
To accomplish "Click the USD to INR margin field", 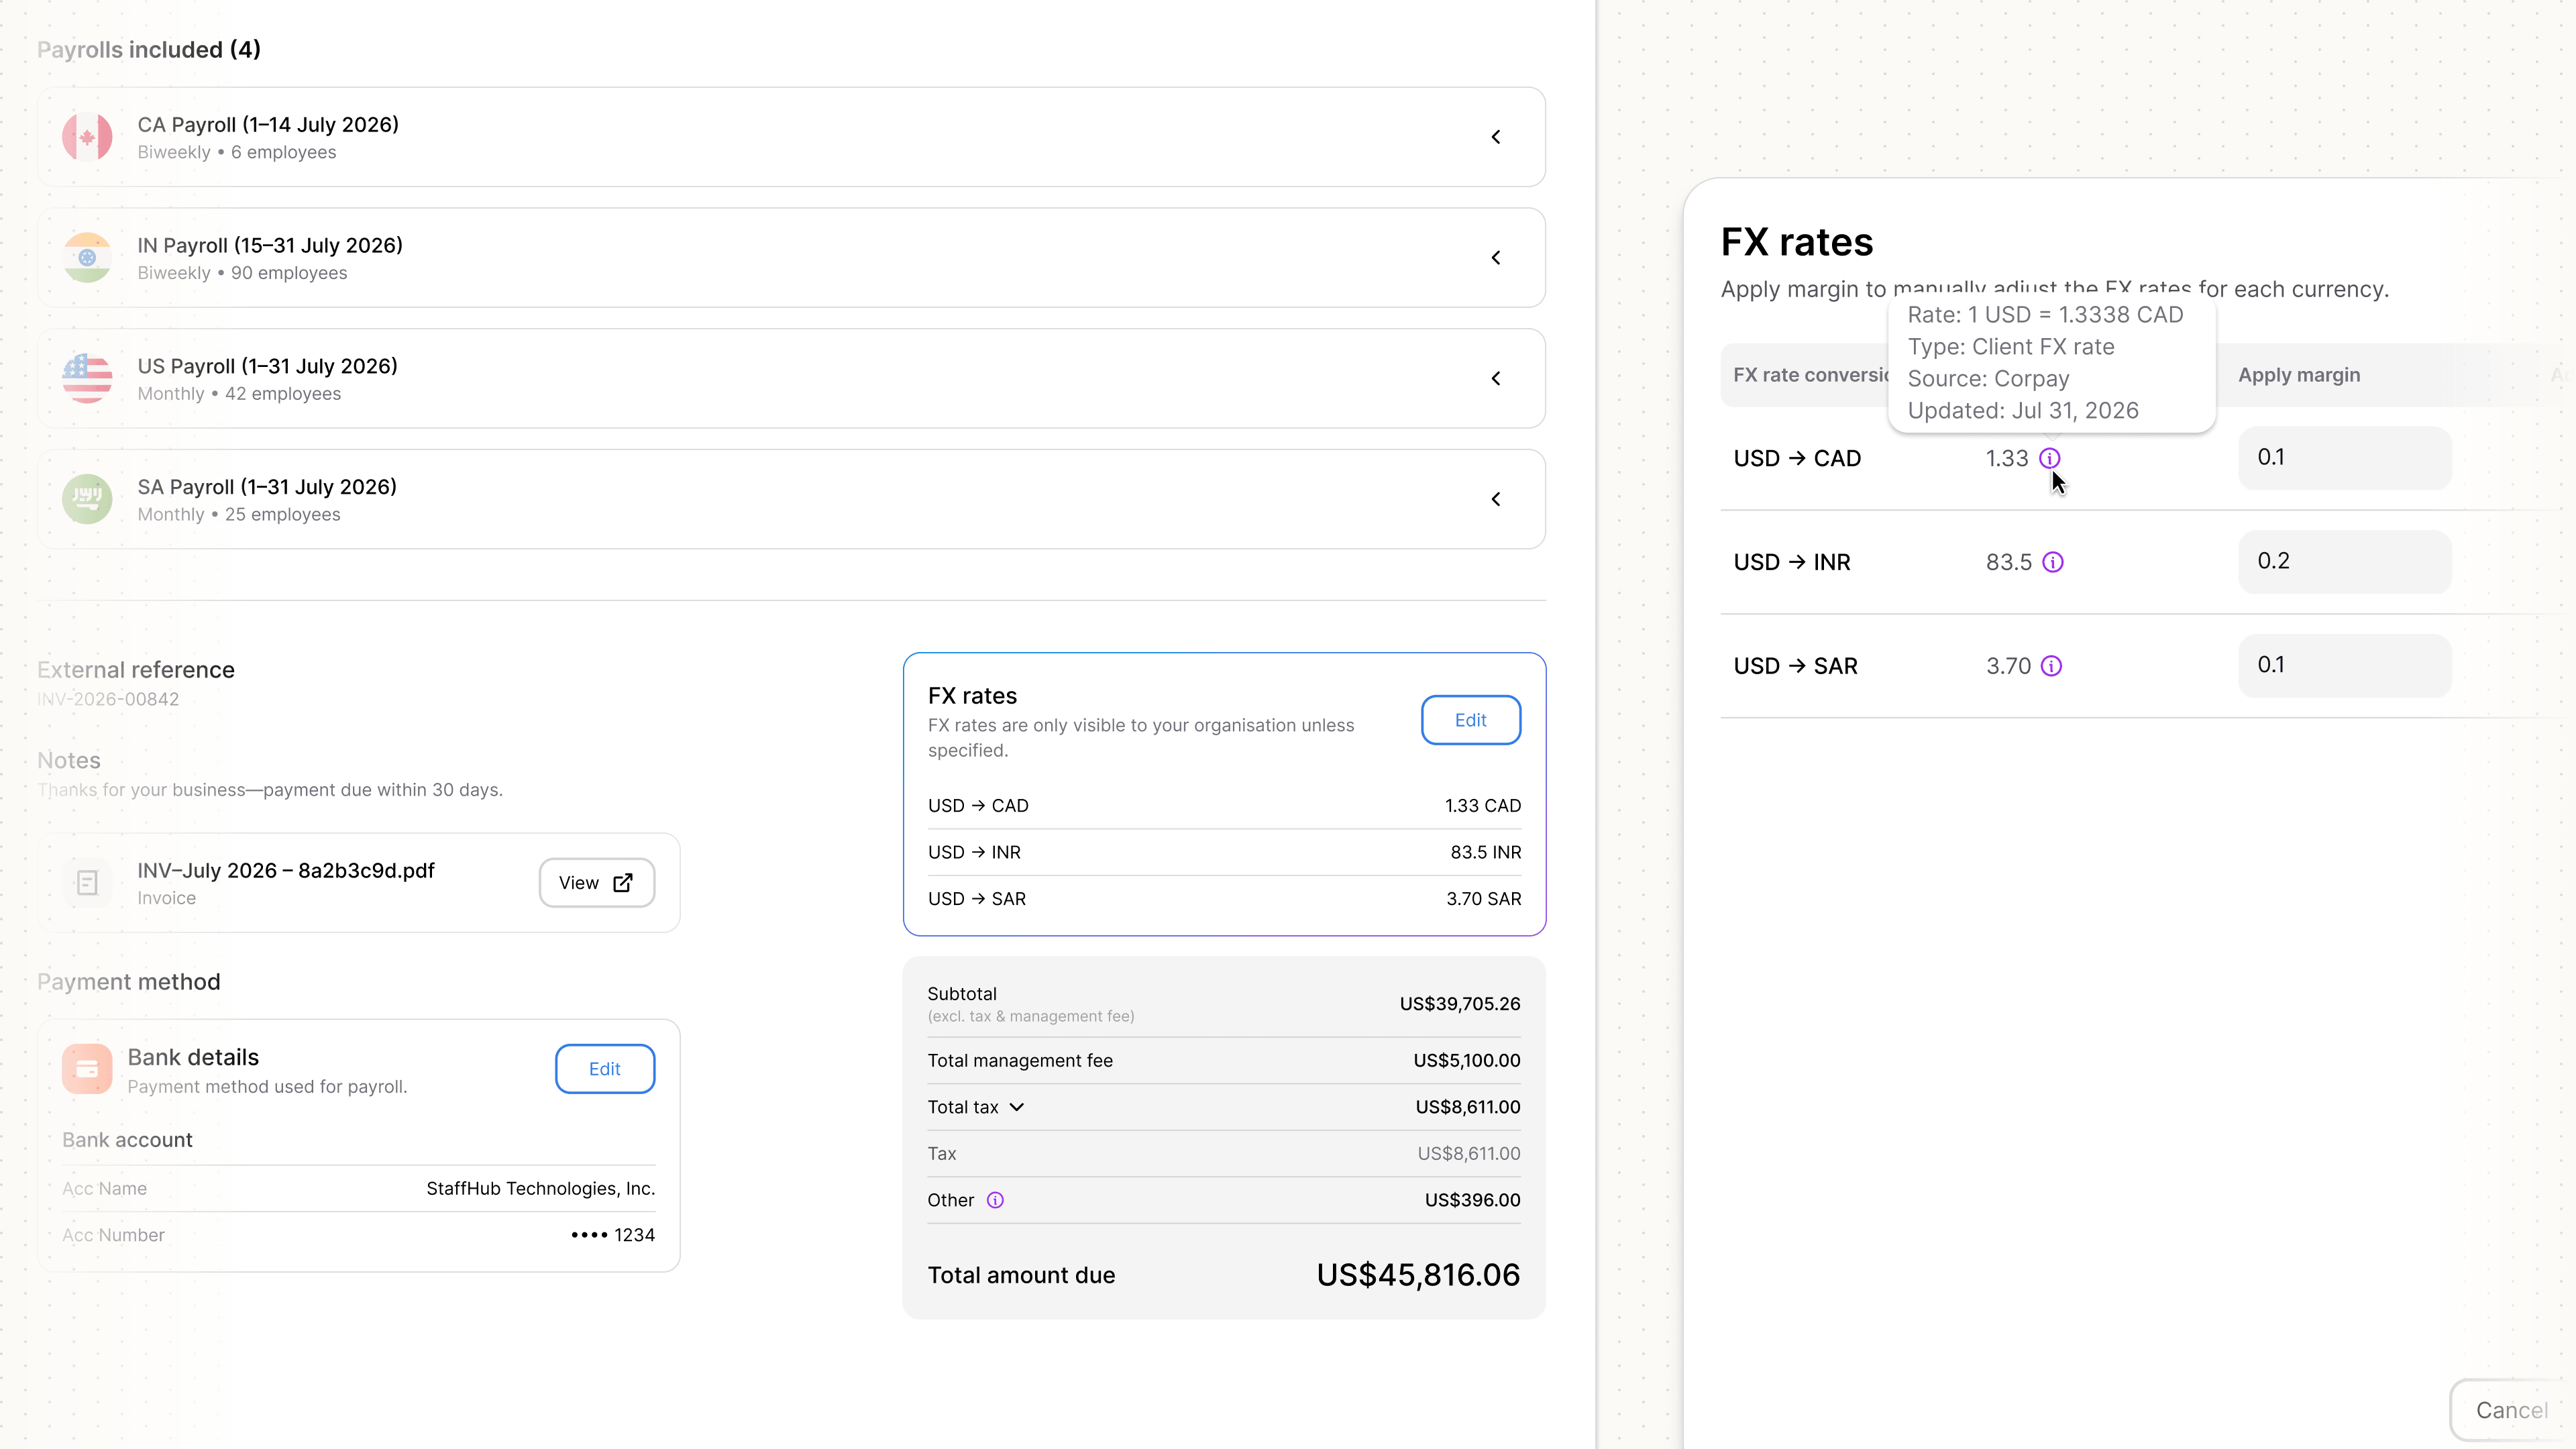I will pos(2344,562).
